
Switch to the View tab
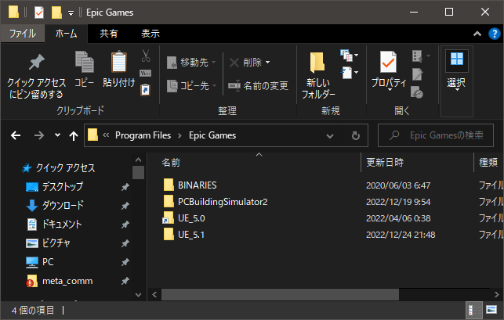pyautogui.click(x=150, y=34)
